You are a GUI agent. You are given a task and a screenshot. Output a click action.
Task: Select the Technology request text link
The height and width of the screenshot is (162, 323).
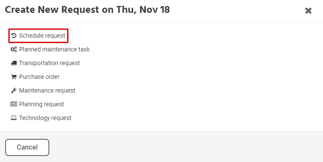(45, 118)
